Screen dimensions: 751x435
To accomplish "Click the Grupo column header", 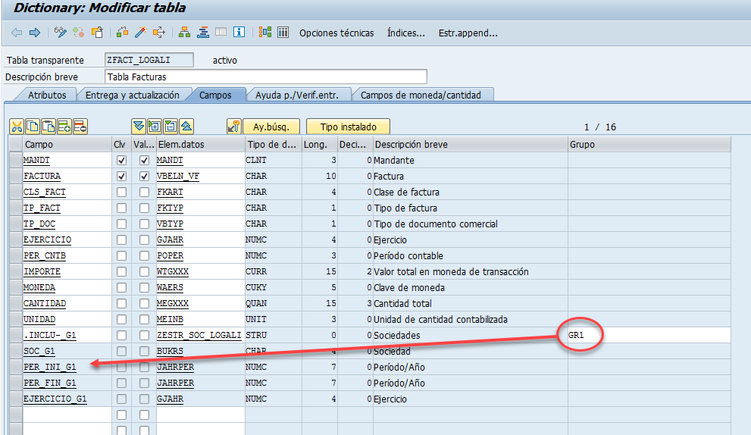I will point(649,144).
